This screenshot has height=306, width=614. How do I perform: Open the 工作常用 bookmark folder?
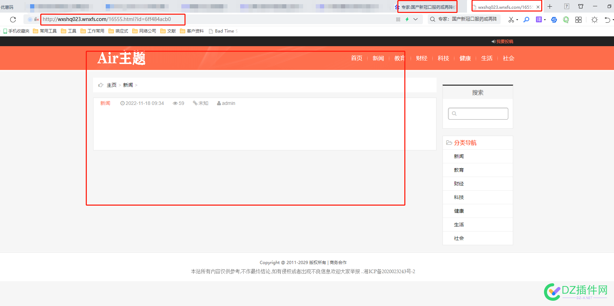(92, 31)
